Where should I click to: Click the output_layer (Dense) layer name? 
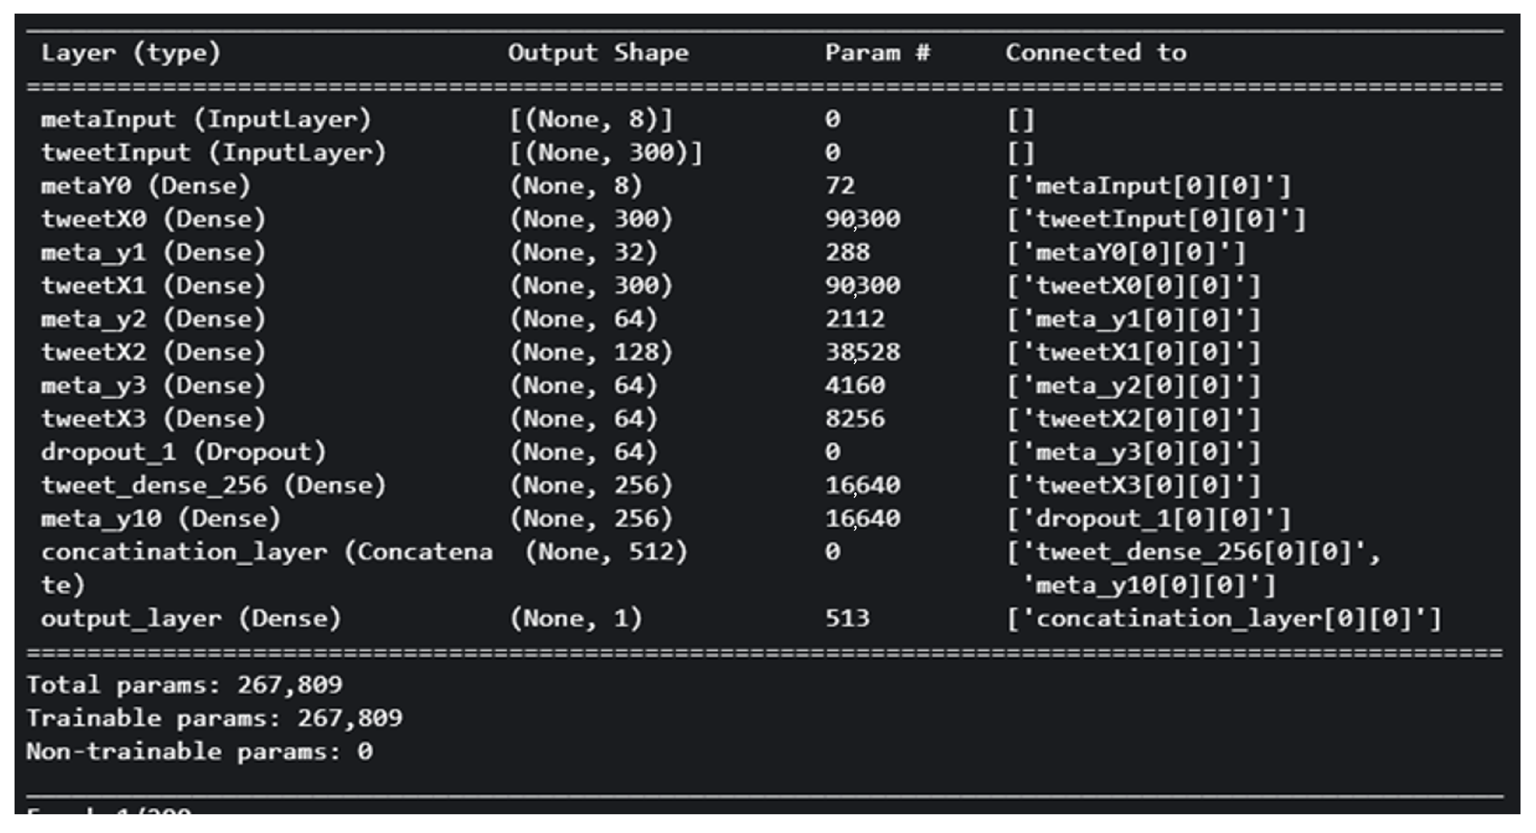[191, 619]
